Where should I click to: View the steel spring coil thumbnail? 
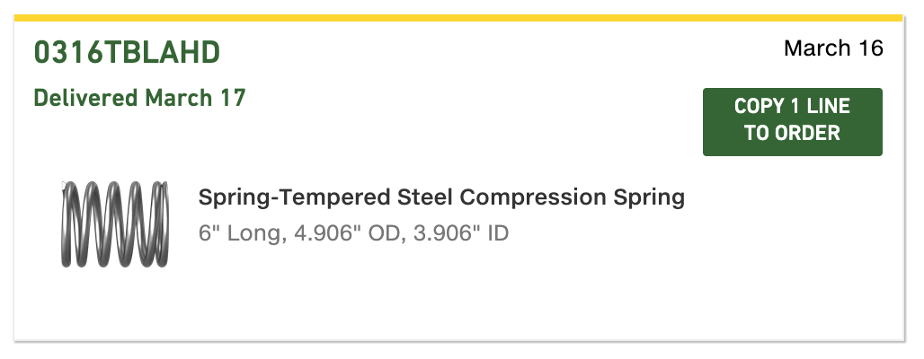(115, 224)
